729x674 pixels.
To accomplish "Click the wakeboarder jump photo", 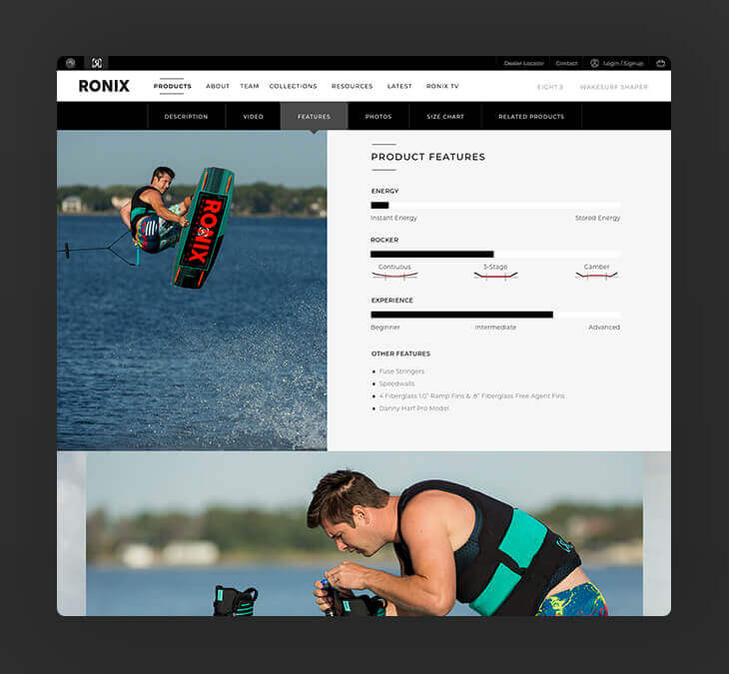I will pyautogui.click(x=192, y=291).
